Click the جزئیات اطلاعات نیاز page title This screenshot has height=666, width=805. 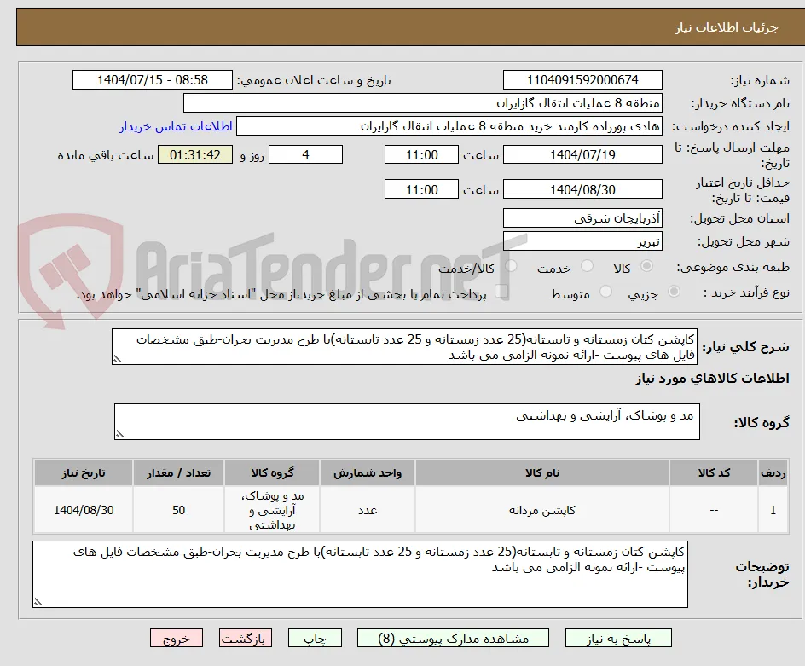(727, 27)
